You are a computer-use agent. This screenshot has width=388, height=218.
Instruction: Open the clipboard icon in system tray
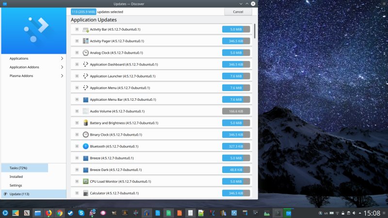coord(349,213)
